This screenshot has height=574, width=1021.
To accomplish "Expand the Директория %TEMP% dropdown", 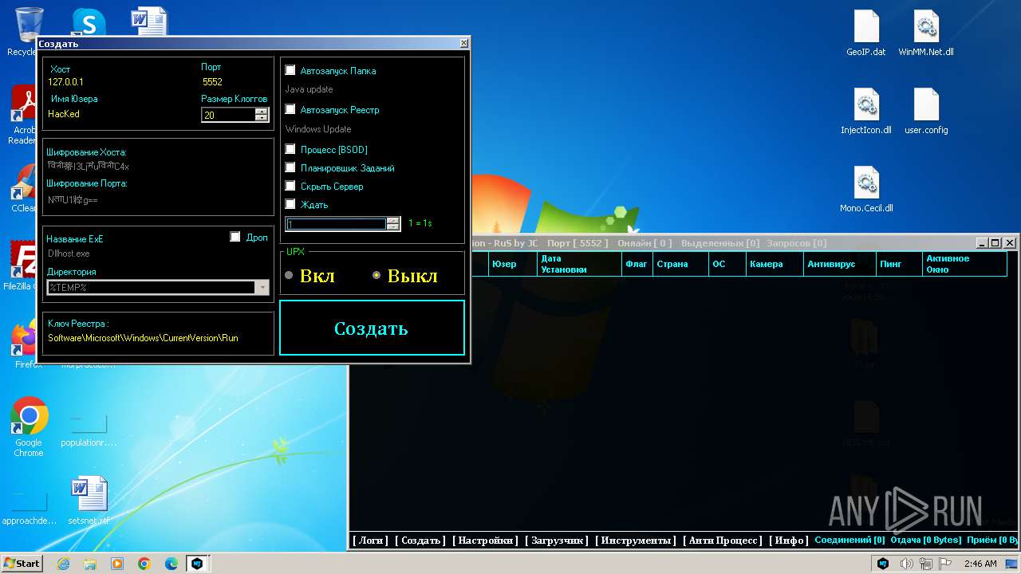I will (262, 288).
